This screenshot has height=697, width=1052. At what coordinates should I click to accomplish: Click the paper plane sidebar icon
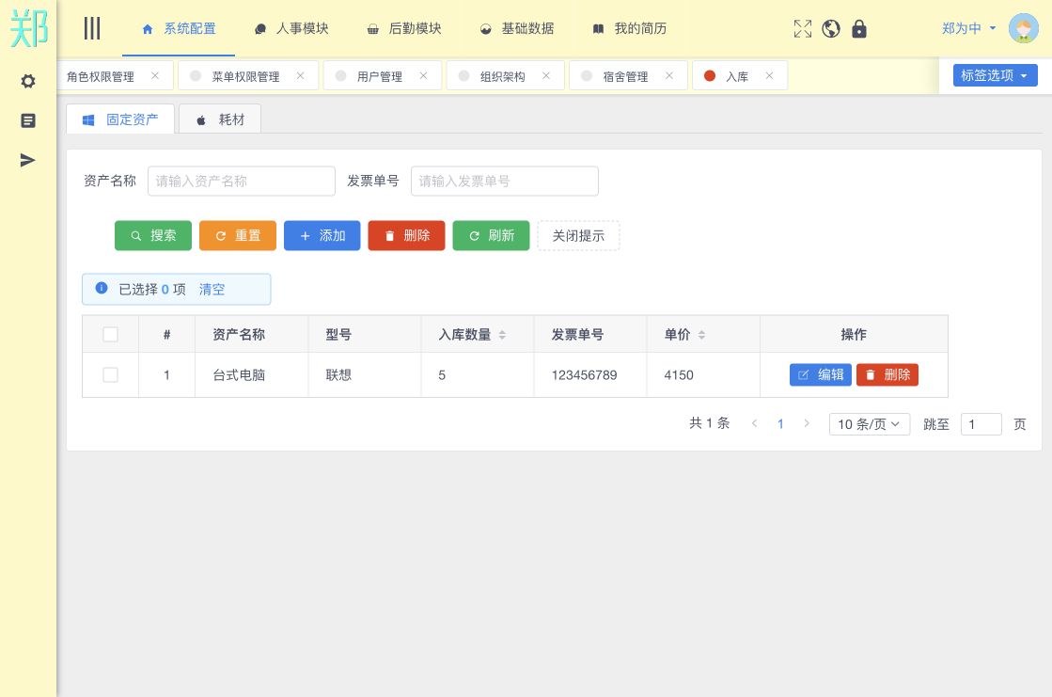pyautogui.click(x=27, y=160)
